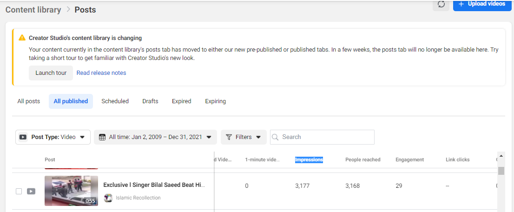Click the Post column header
Image resolution: width=514 pixels, height=212 pixels.
(x=50, y=160)
